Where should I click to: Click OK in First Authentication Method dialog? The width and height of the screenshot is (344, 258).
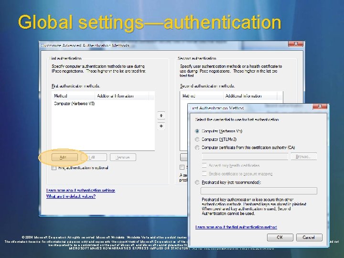(280, 237)
